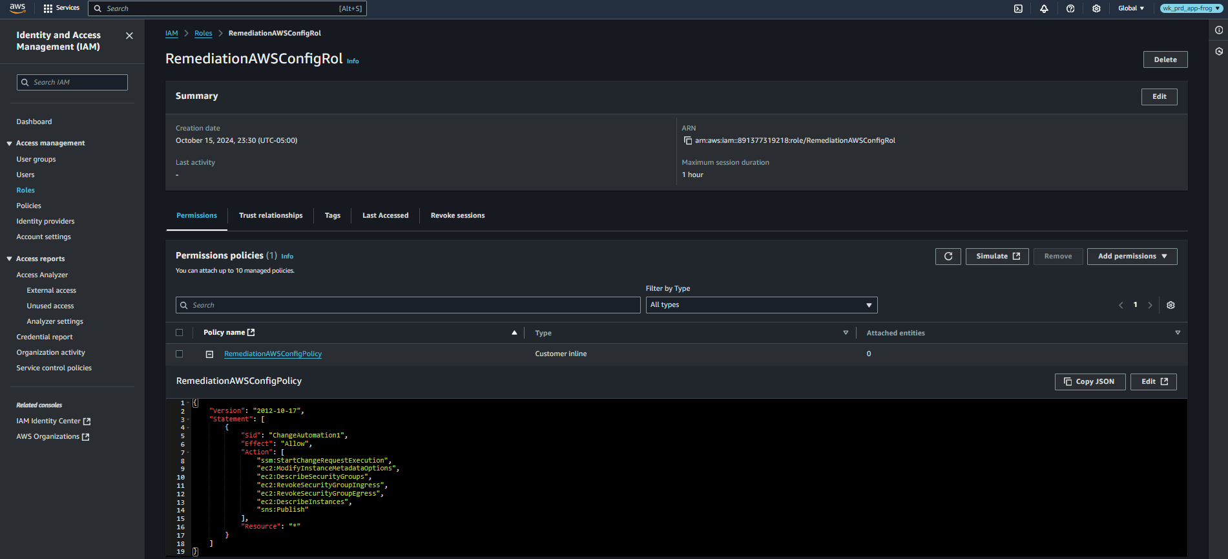Click Copy JSON button
This screenshot has height=559, width=1228.
pos(1090,382)
